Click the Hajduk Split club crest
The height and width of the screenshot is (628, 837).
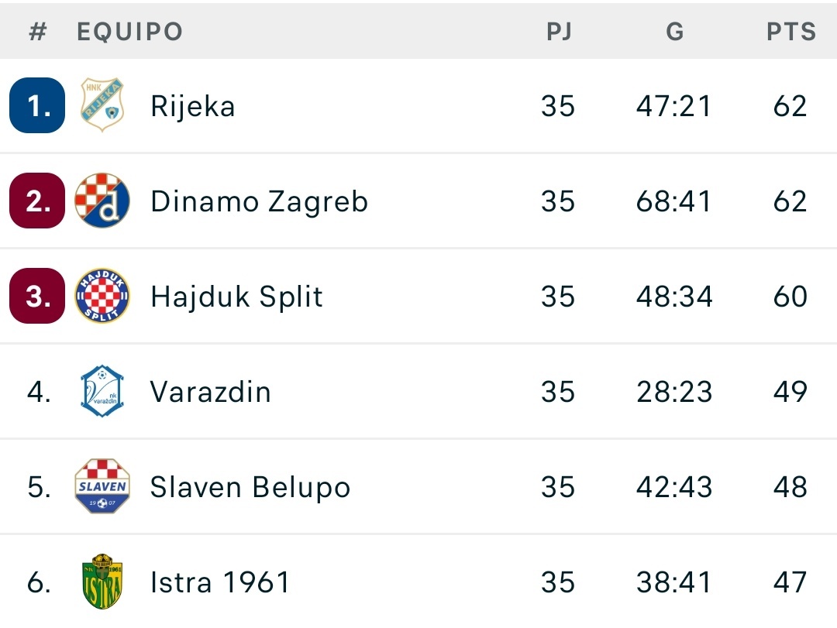102,296
